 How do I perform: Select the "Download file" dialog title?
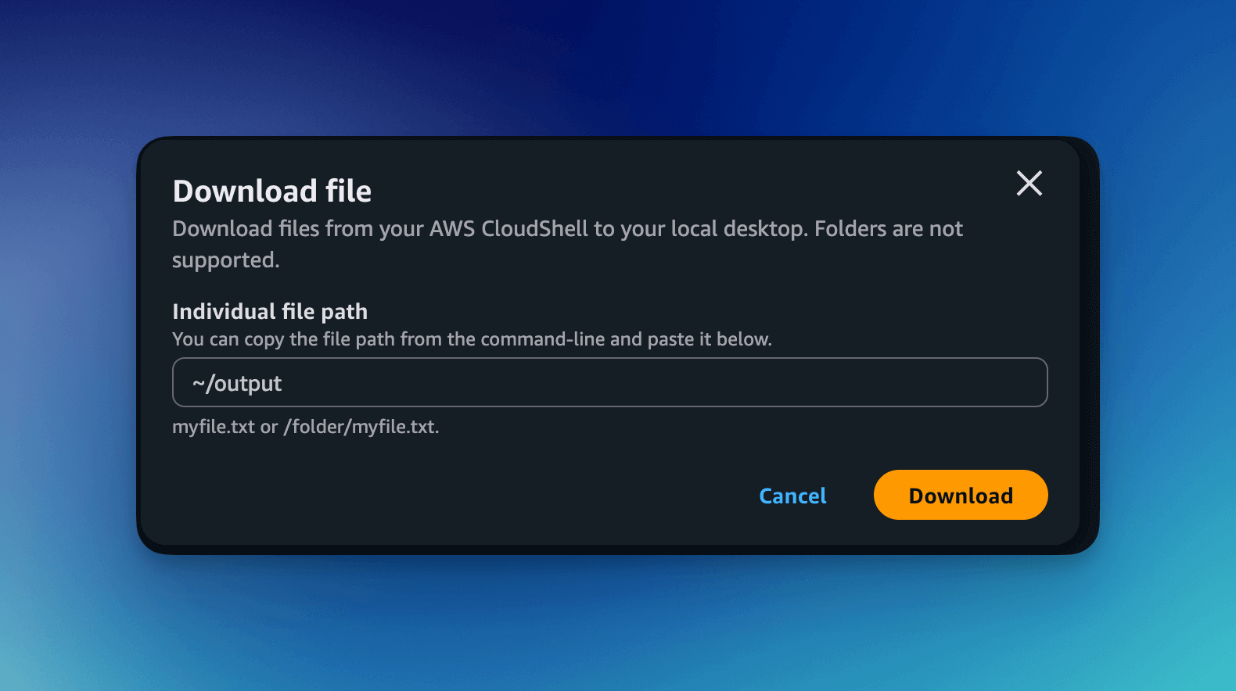(272, 191)
